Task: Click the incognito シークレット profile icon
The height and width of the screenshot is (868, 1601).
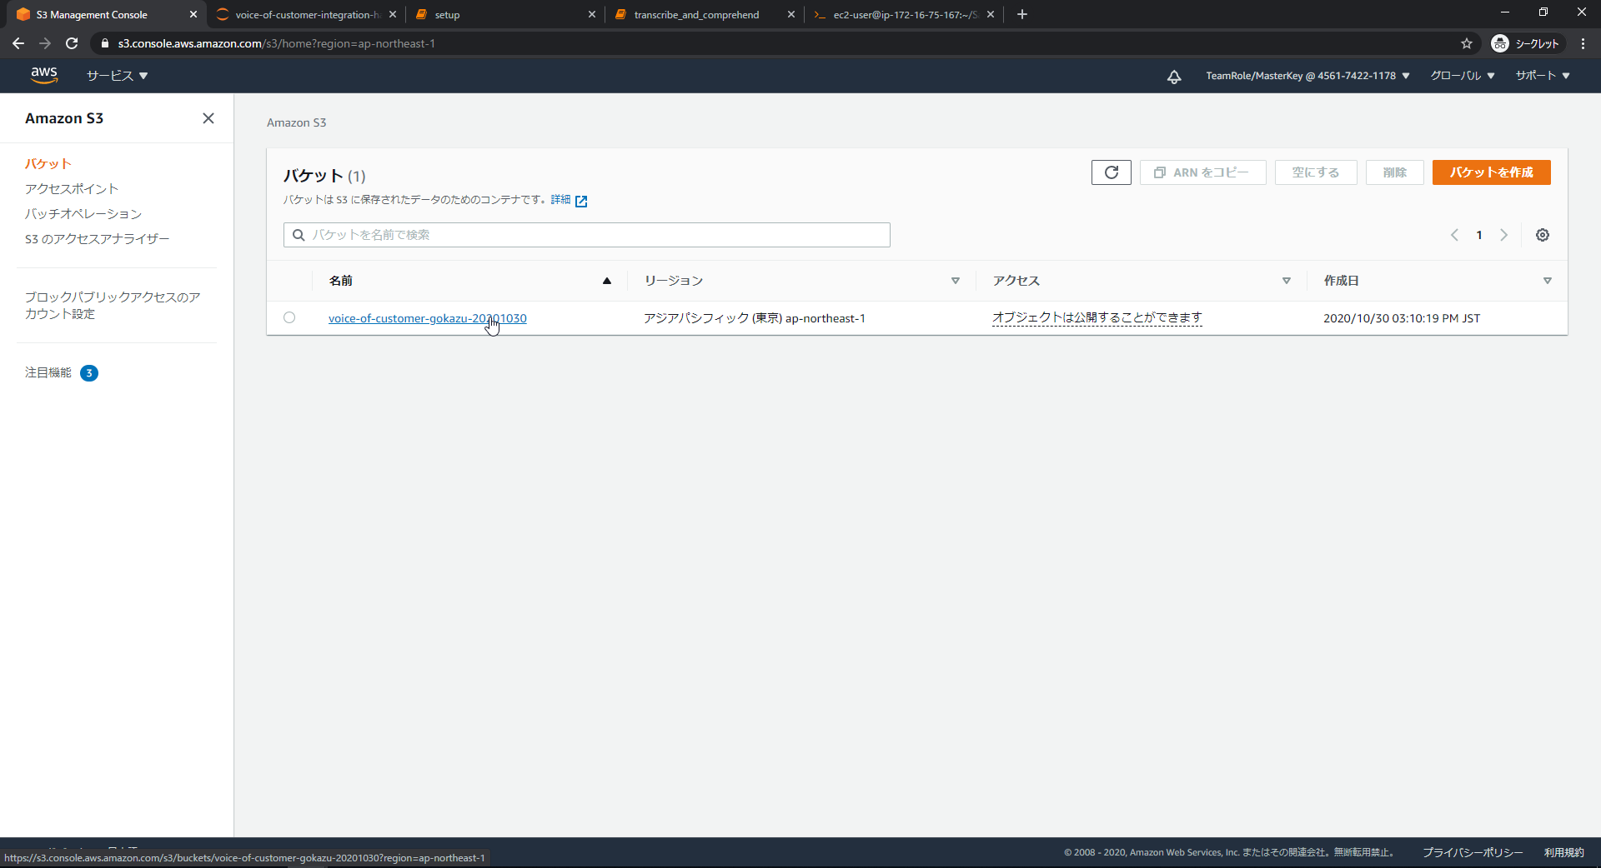Action: click(1525, 43)
